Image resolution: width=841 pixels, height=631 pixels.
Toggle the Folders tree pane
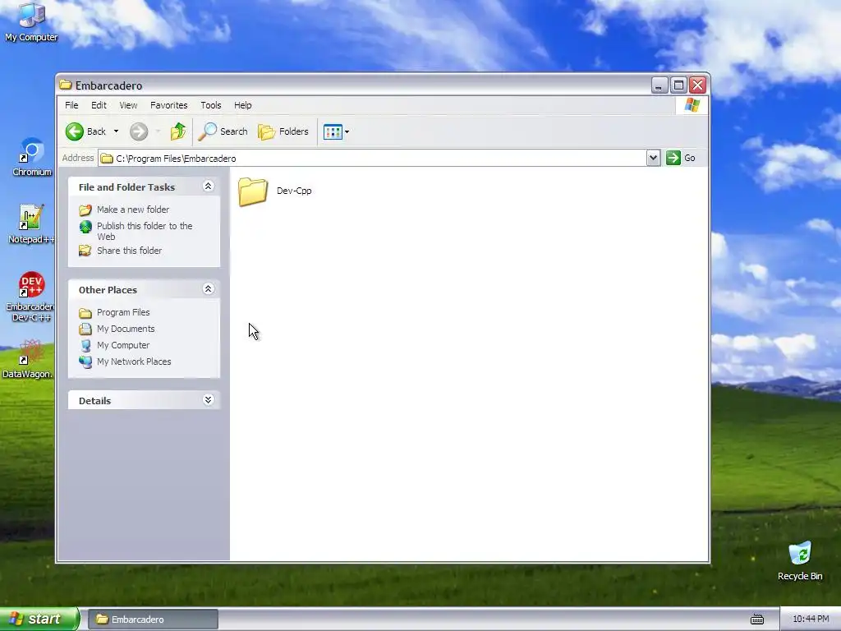(x=283, y=131)
